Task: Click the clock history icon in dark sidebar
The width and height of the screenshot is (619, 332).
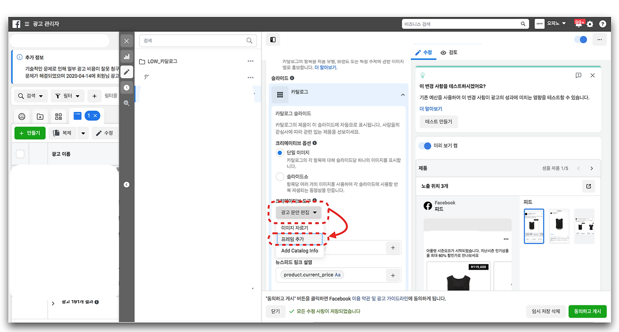Action: pyautogui.click(x=127, y=87)
